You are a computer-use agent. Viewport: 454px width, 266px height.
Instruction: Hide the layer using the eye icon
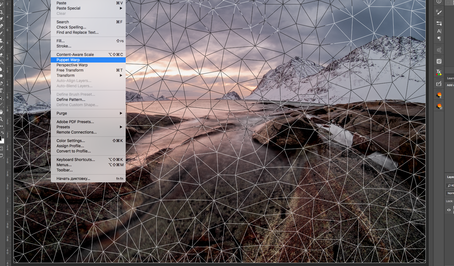449,210
